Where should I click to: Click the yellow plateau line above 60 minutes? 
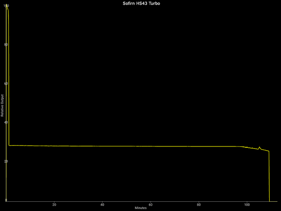click(x=151, y=146)
